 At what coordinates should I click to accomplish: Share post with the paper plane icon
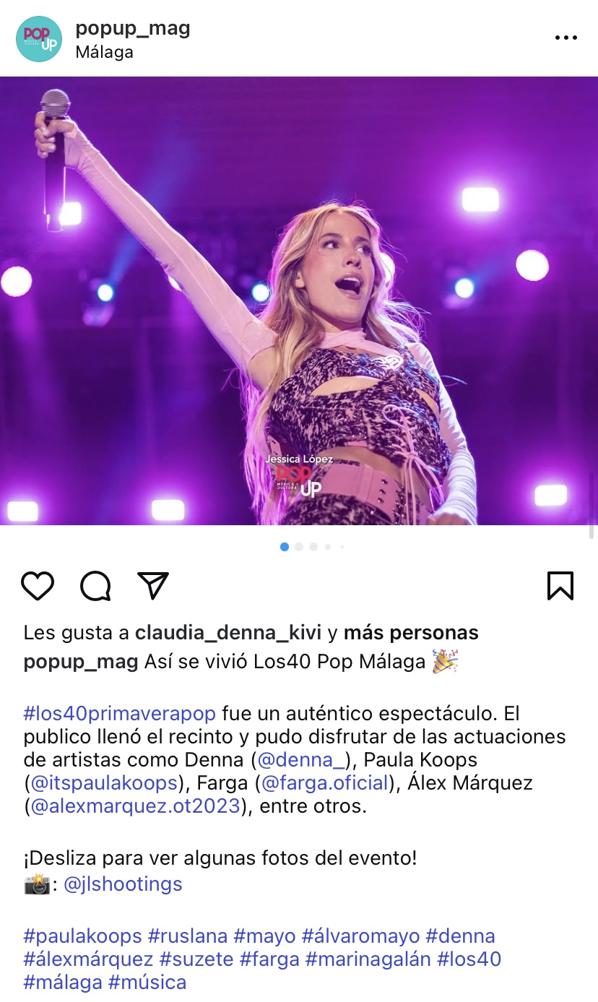pyautogui.click(x=153, y=586)
